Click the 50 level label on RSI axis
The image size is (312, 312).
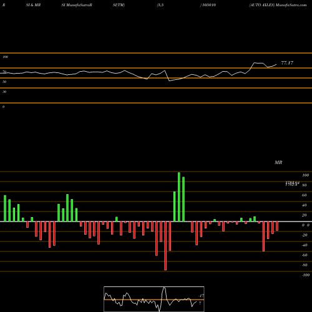pos(4,82)
